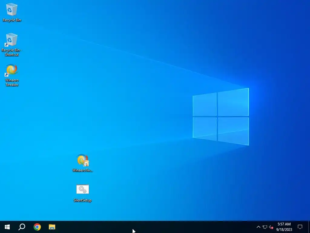Open File Explorer from the taskbar
The width and height of the screenshot is (310, 233).
52,227
